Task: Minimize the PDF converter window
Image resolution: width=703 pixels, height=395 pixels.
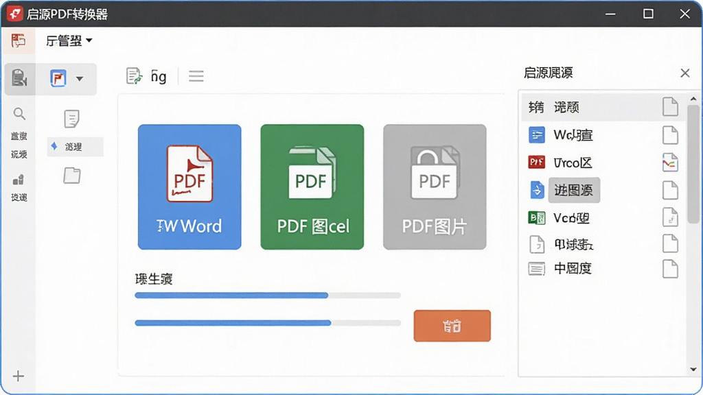Action: (x=610, y=14)
